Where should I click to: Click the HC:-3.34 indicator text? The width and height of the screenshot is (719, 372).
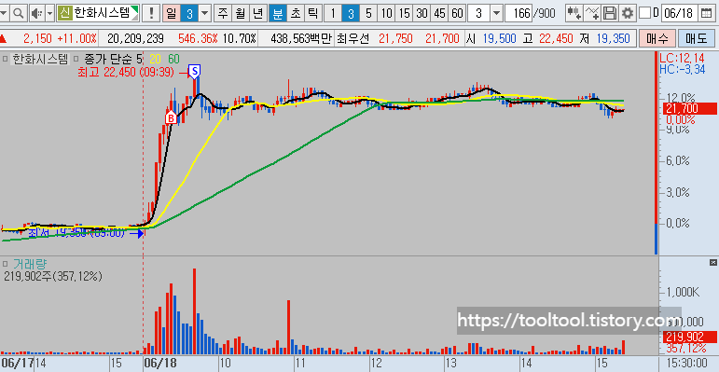tap(683, 69)
